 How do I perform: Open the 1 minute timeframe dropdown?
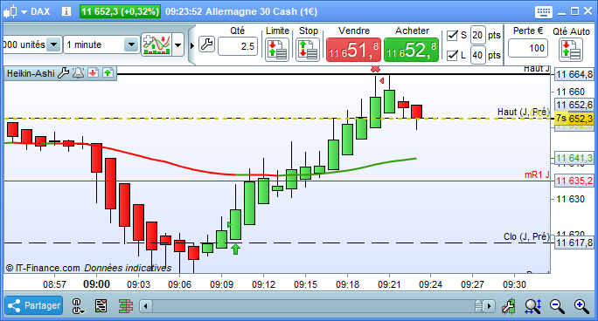131,44
